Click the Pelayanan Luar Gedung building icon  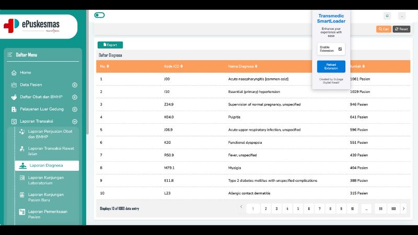14,109
